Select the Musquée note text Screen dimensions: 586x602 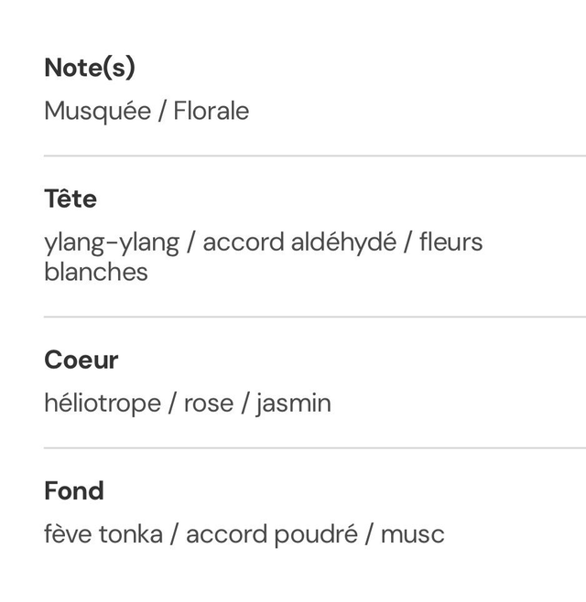97,112
